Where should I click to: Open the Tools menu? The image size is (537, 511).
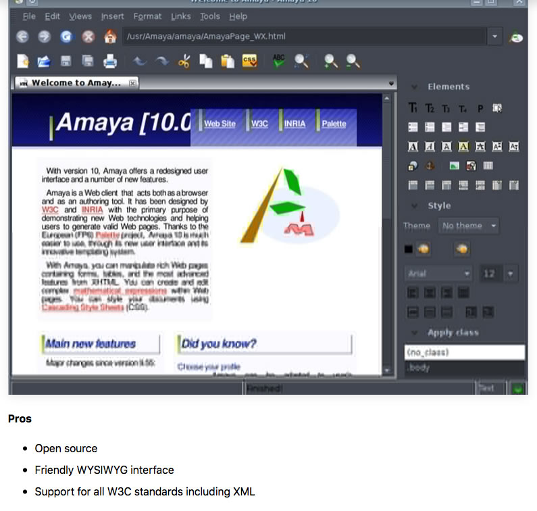point(209,16)
